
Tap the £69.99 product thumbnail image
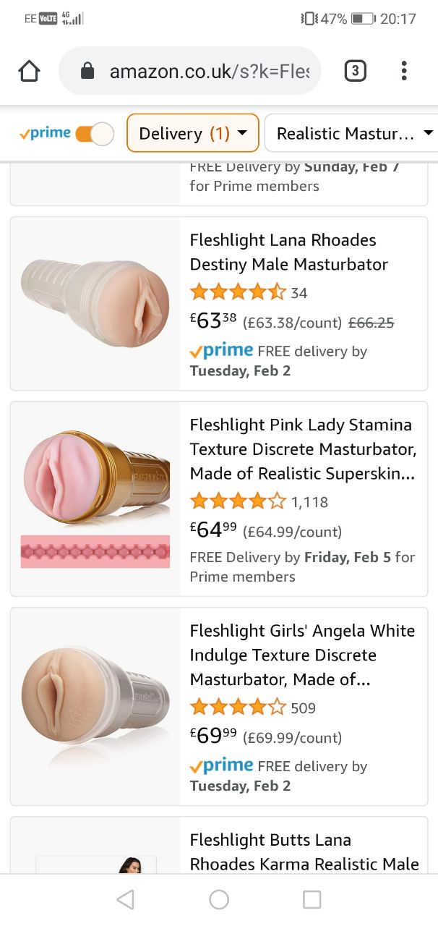point(95,706)
